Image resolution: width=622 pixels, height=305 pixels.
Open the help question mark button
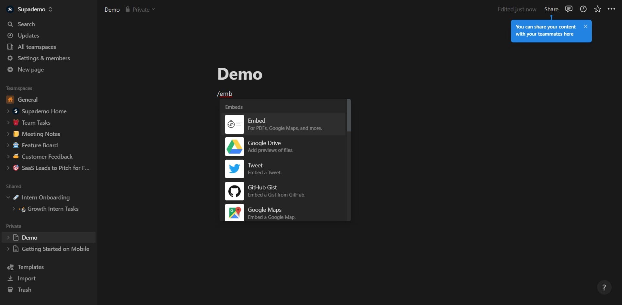click(604, 287)
